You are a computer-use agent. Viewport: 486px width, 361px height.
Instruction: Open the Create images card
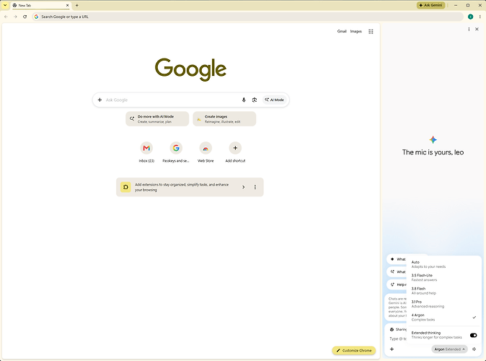coord(224,119)
